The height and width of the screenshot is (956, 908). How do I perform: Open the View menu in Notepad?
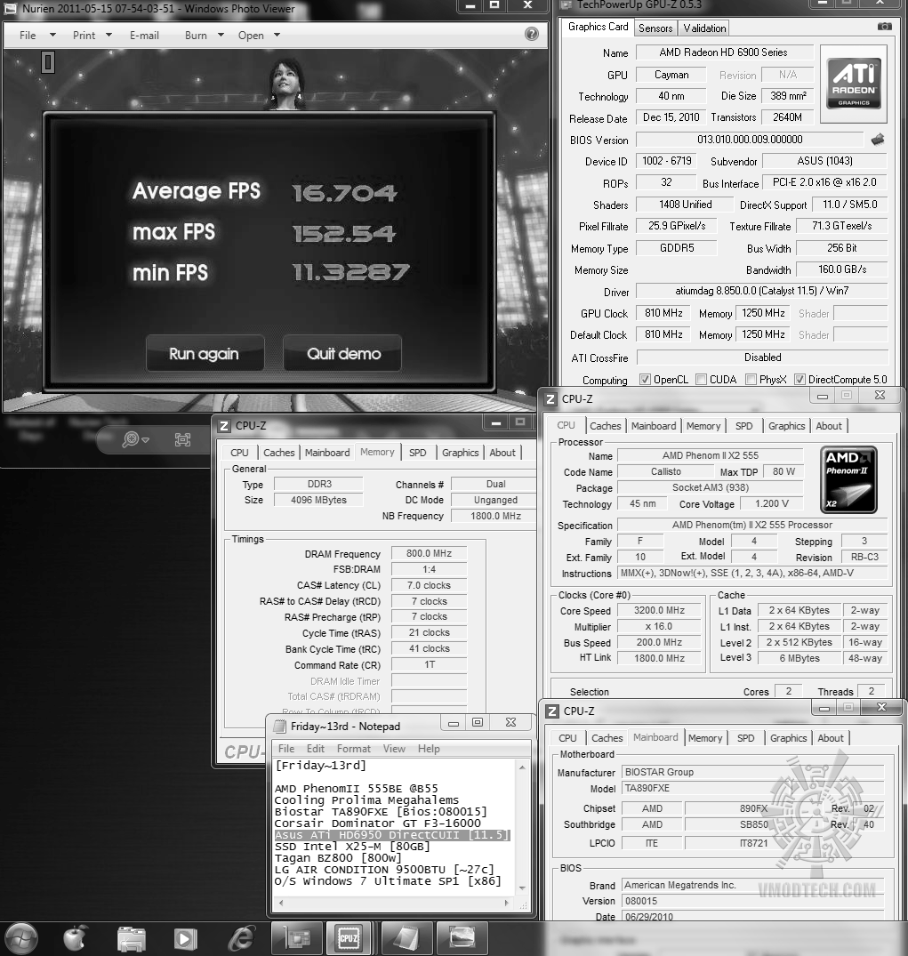pos(394,748)
